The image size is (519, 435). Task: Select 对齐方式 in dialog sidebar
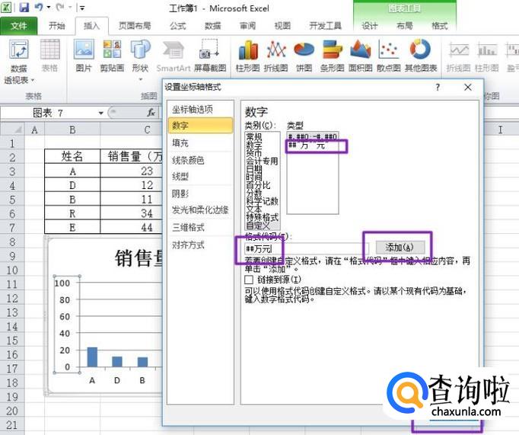tap(200, 245)
